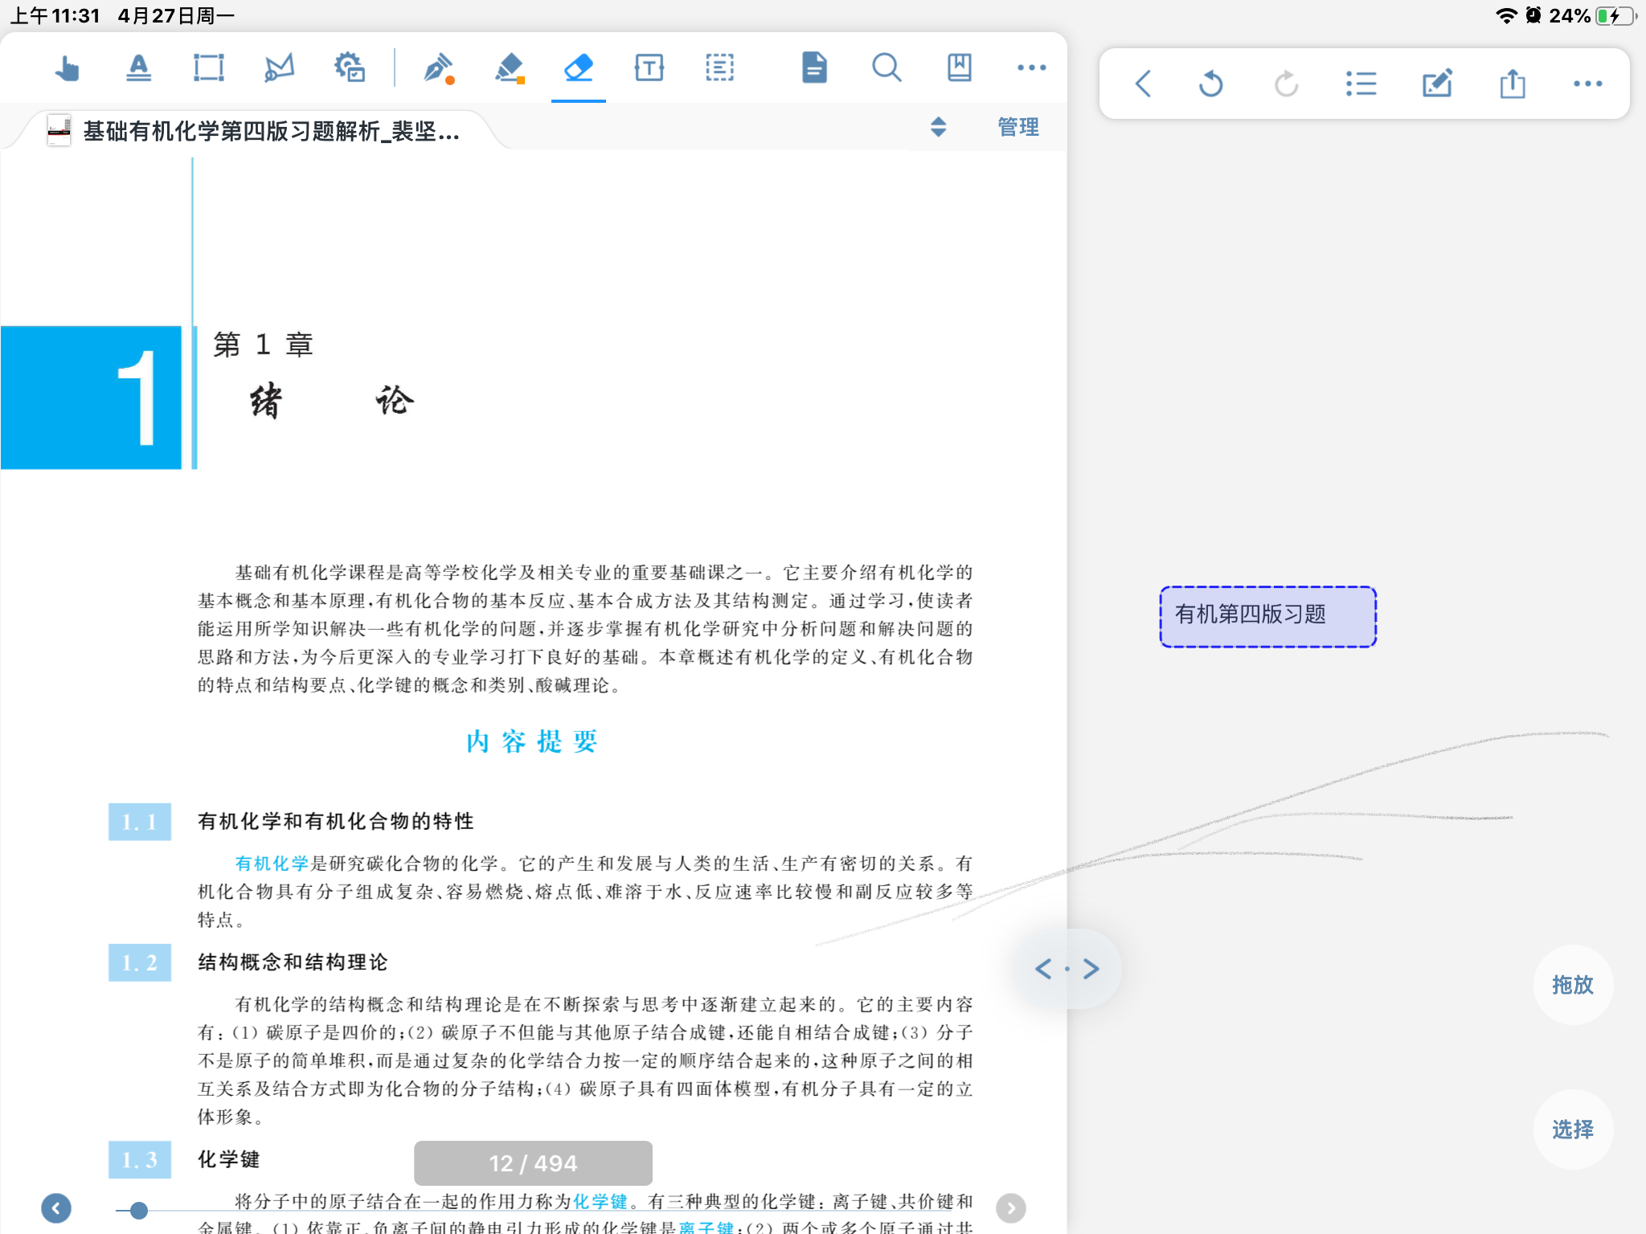Open the edit note icon

[1437, 84]
